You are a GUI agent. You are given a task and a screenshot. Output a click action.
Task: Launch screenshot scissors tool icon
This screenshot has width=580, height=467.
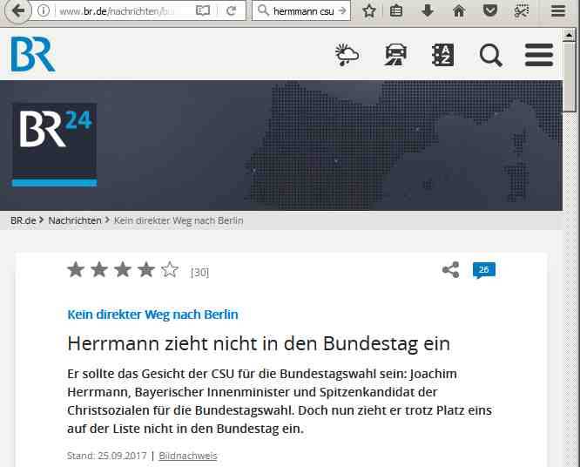point(522,10)
